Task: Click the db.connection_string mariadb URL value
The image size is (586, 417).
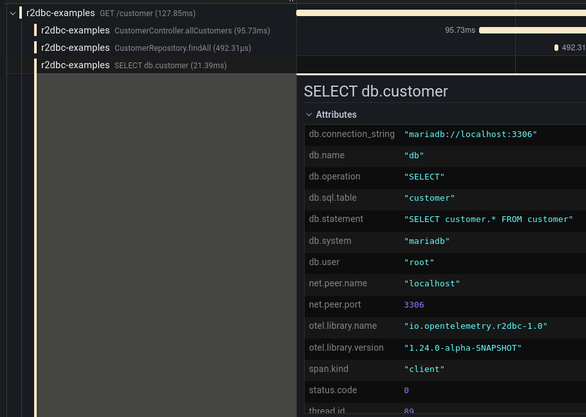Action: pyautogui.click(x=470, y=134)
